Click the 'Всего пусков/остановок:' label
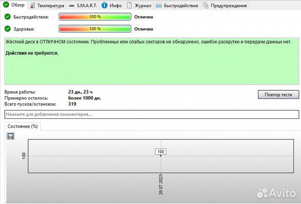This screenshot has width=301, height=204. click(31, 104)
